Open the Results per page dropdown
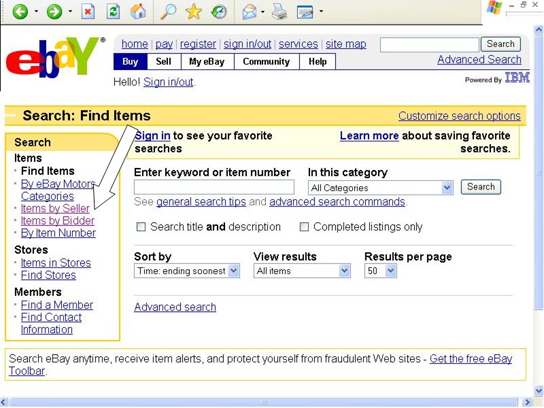This screenshot has width=544, height=408. tap(380, 271)
